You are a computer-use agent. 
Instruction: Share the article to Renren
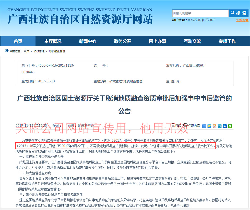coord(225,126)
